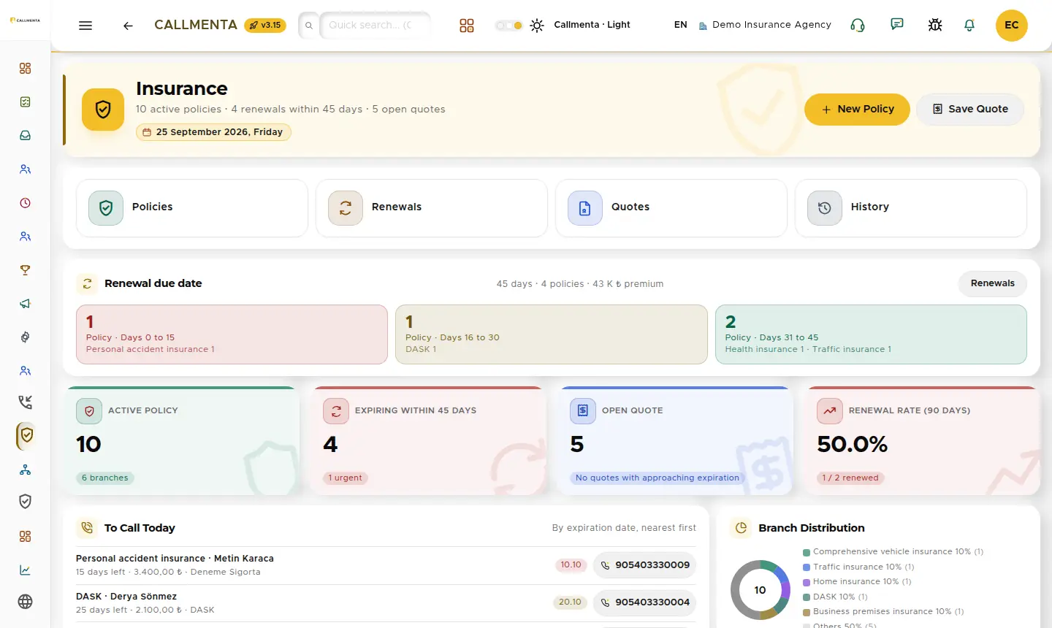Open the chat message icon in header
Image resolution: width=1052 pixels, height=628 pixels.
(x=897, y=25)
